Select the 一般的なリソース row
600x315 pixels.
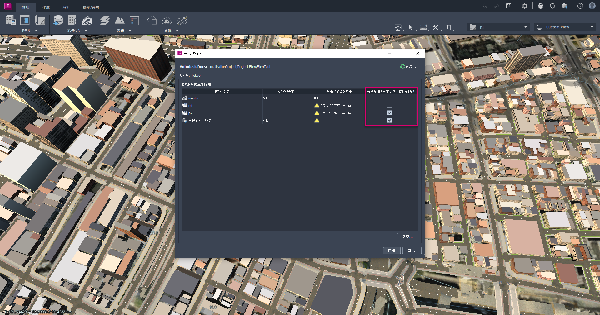299,120
